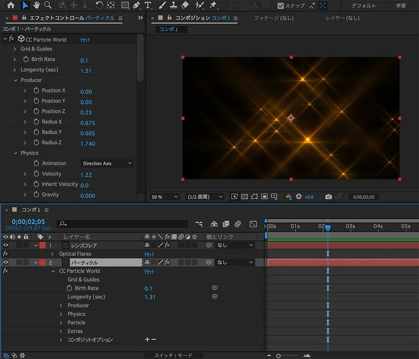The height and width of the screenshot is (359, 419).
Task: Hide the レンズフレア layer
Action: [6, 245]
